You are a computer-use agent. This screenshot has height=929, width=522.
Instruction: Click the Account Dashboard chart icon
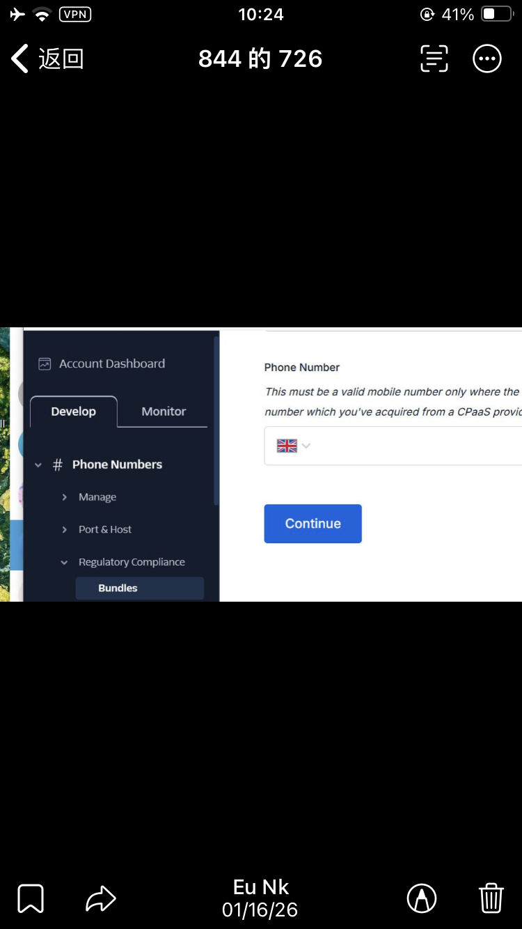45,364
